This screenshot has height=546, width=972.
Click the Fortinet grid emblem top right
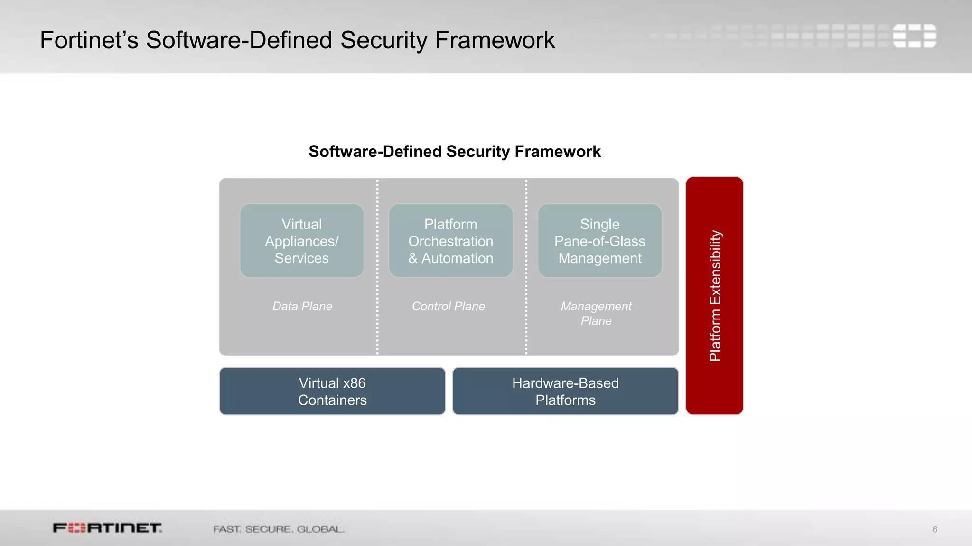[914, 36]
